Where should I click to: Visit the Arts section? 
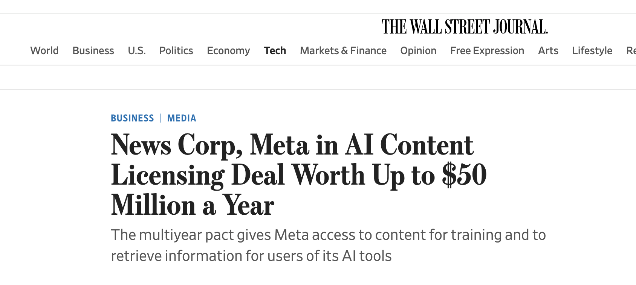[x=548, y=50]
